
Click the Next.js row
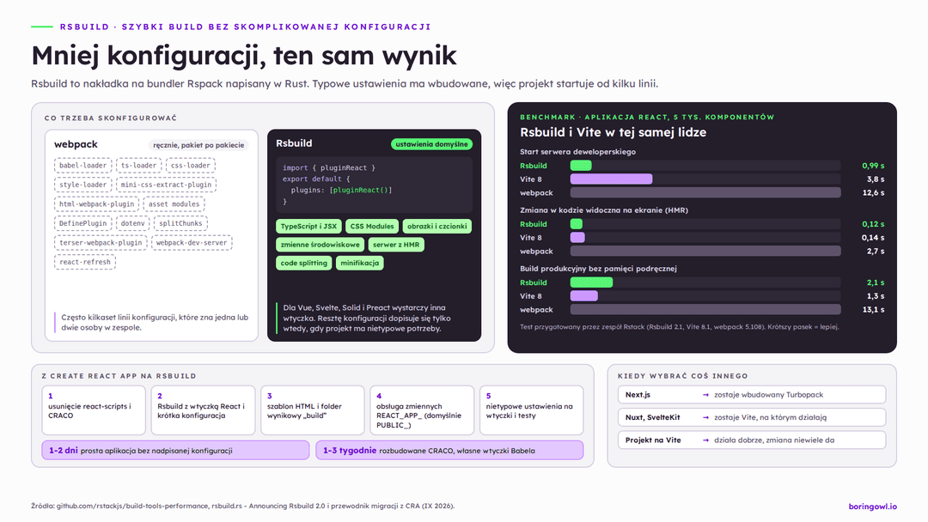tap(752, 394)
